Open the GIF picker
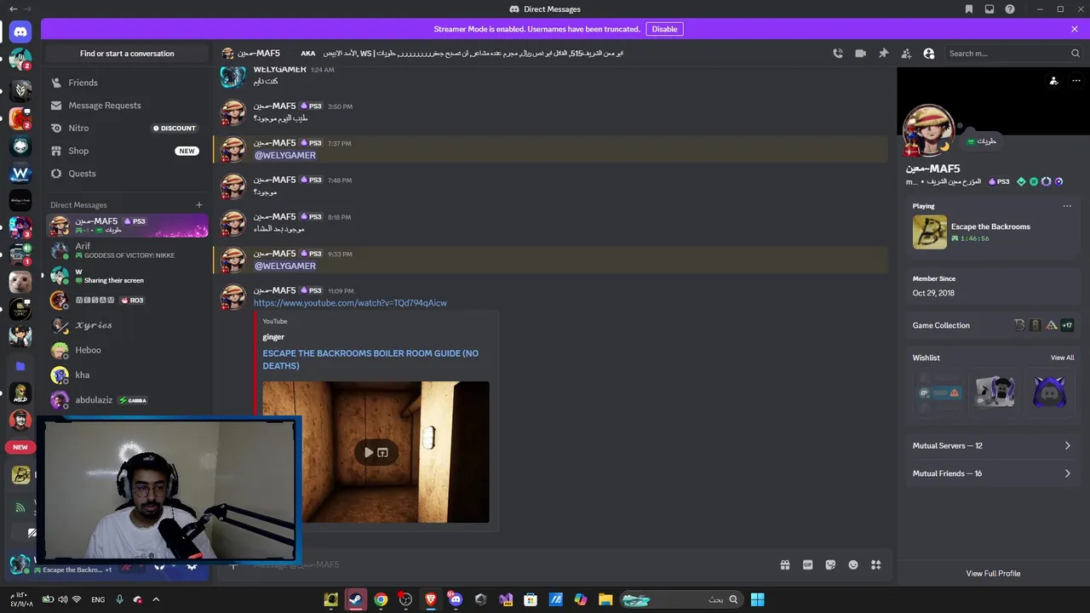The width and height of the screenshot is (1090, 613). coord(808,564)
